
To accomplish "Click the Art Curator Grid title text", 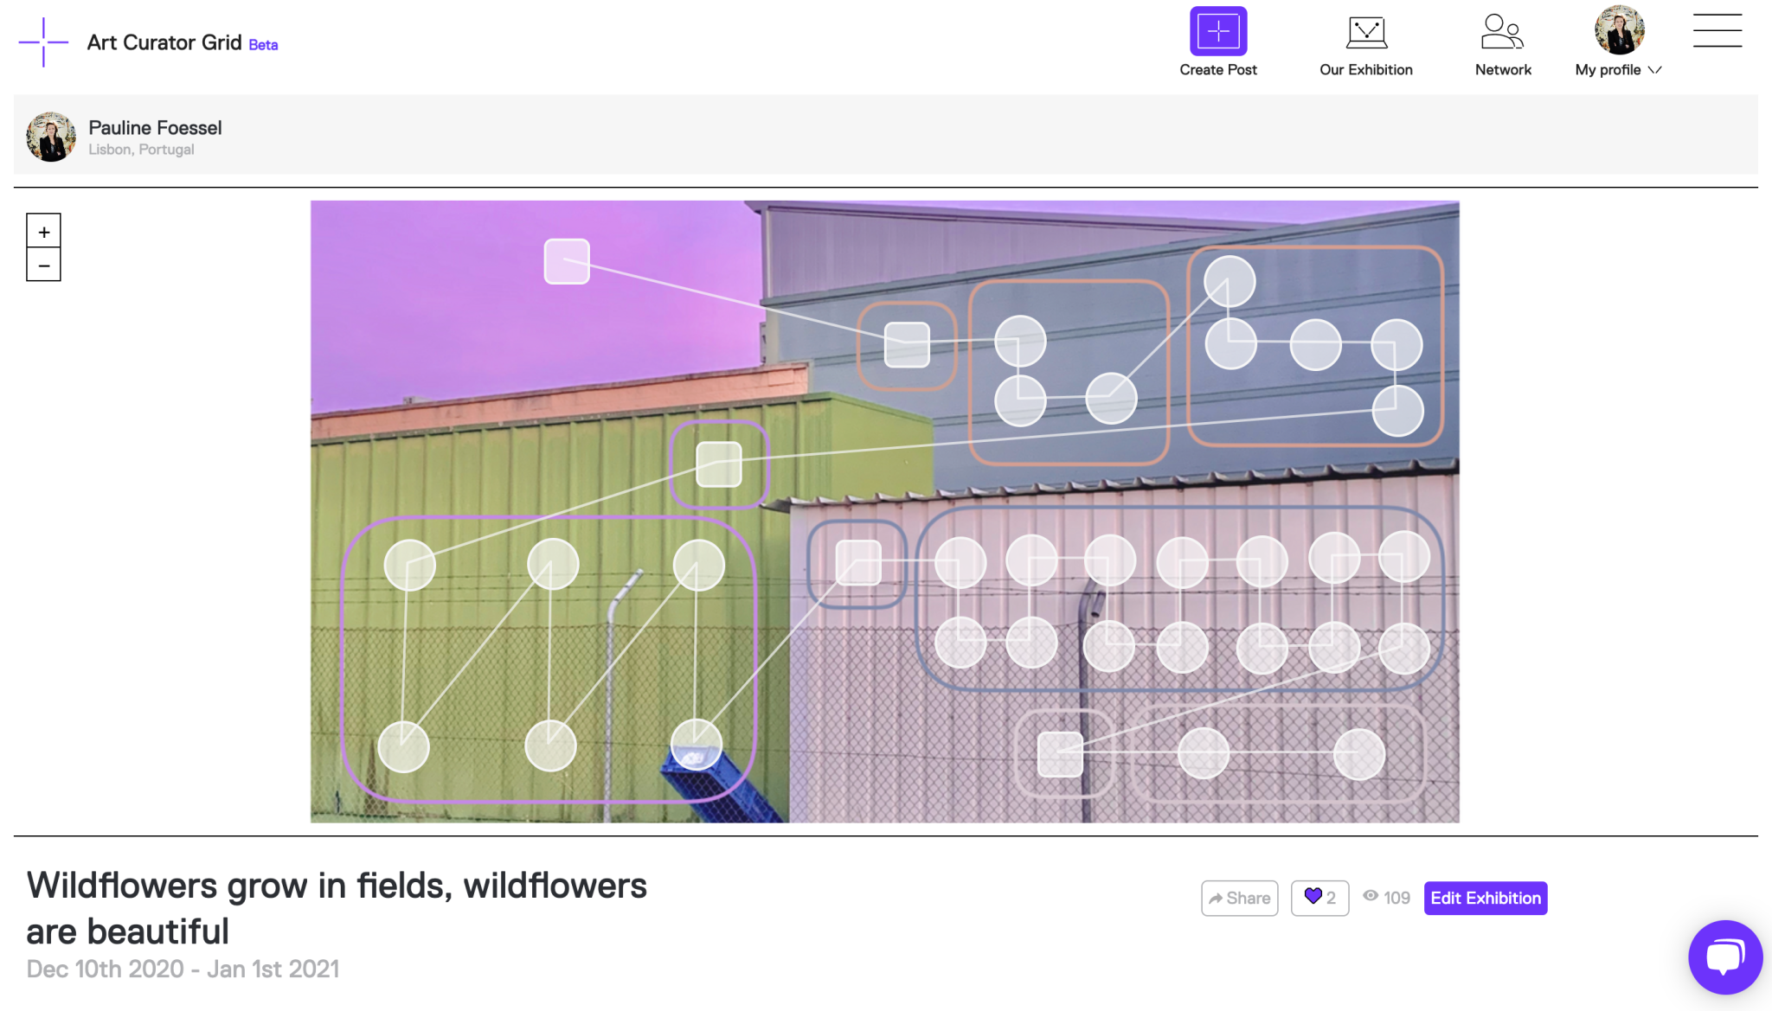I will click(x=164, y=42).
